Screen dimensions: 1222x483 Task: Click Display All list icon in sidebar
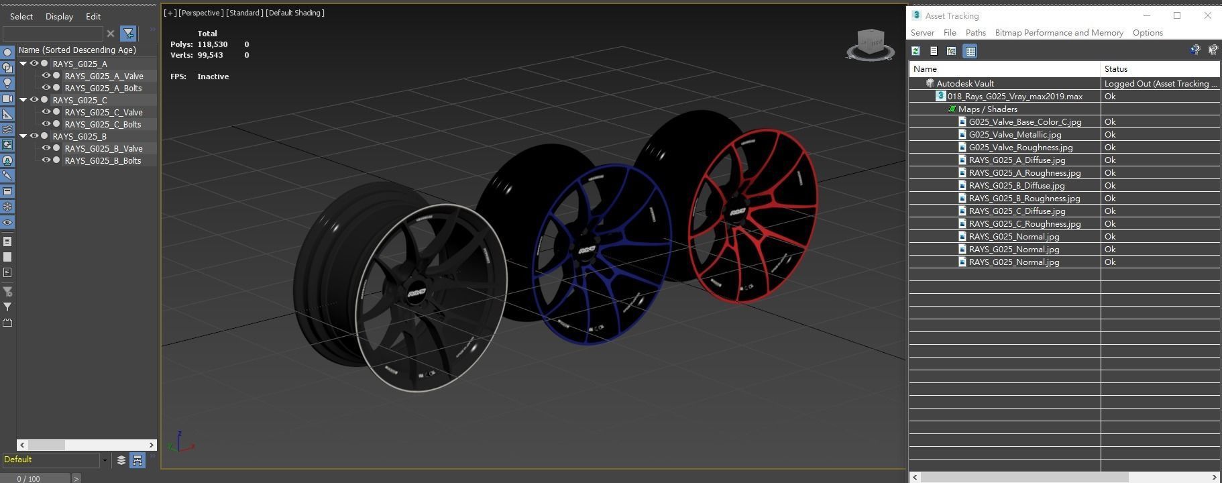pyautogui.click(x=7, y=241)
